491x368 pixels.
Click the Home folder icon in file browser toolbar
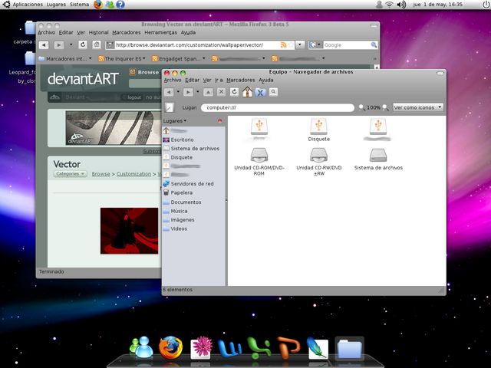[x=247, y=92]
